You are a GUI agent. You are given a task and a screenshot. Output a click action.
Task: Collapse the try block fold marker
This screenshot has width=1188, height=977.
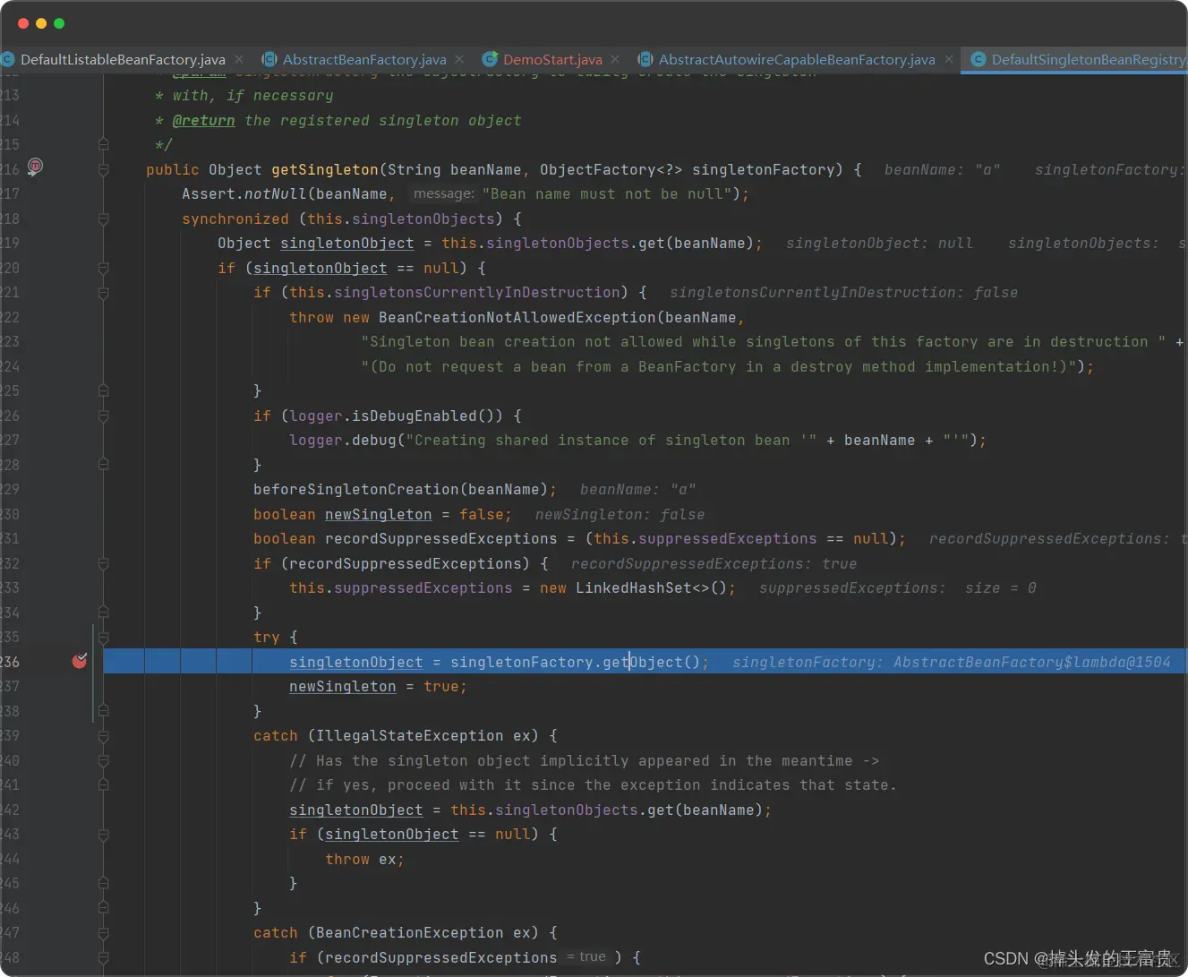coord(104,638)
